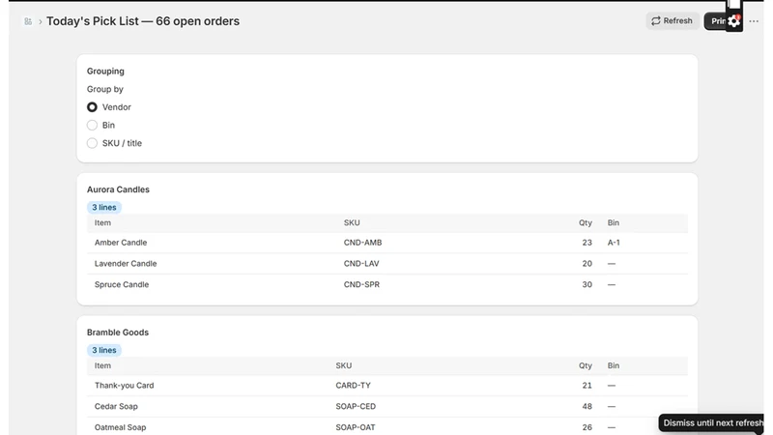Click Aurora Candles 3 lines badge
The image size is (773, 435).
104,207
